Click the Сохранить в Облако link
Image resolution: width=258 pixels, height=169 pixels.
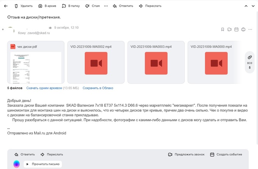pos(98,88)
